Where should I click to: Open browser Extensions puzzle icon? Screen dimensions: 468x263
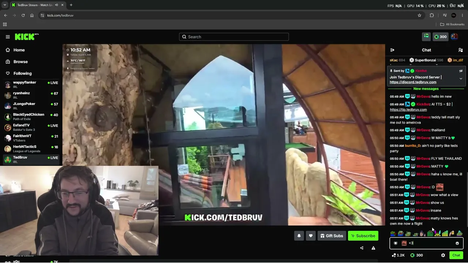[x=432, y=15]
